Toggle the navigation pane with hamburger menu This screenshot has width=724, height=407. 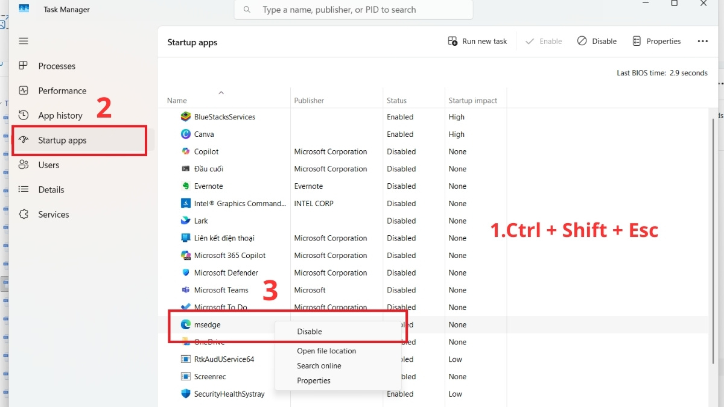point(23,40)
